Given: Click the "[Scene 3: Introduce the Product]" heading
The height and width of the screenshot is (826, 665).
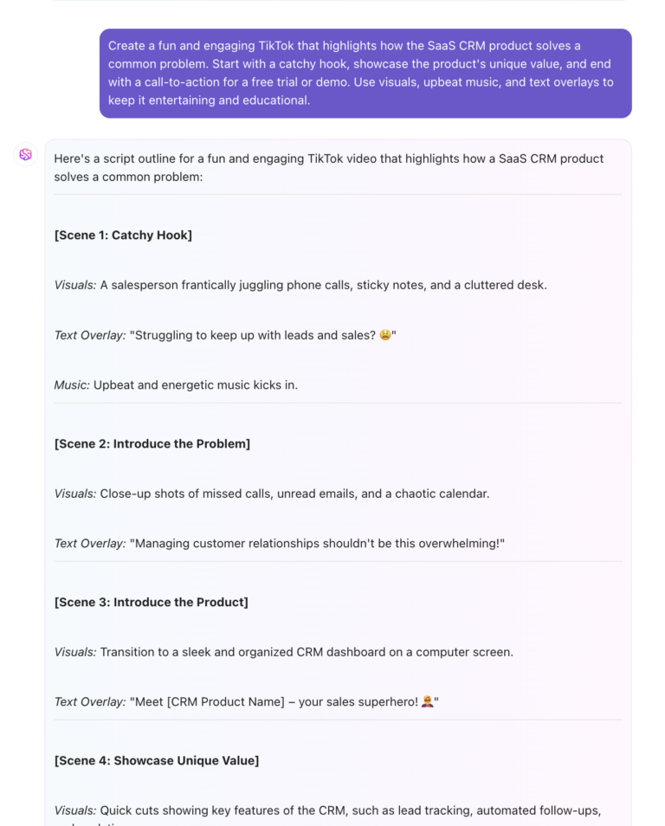Looking at the screenshot, I should click(152, 602).
